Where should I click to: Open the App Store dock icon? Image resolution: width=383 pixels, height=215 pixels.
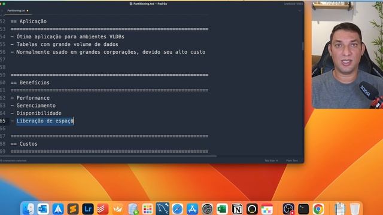pyautogui.click(x=192, y=209)
